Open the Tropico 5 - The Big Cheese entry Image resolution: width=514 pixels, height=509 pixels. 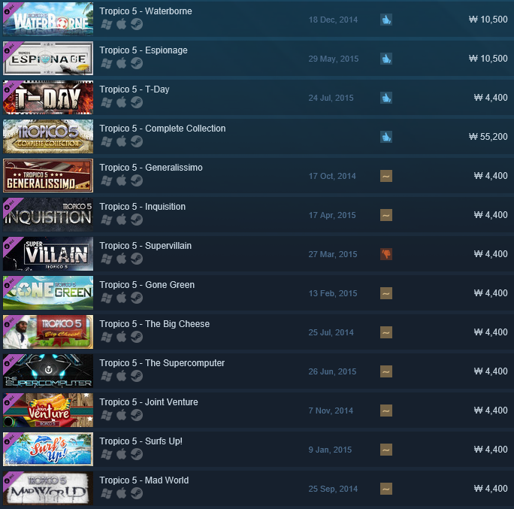pos(154,324)
